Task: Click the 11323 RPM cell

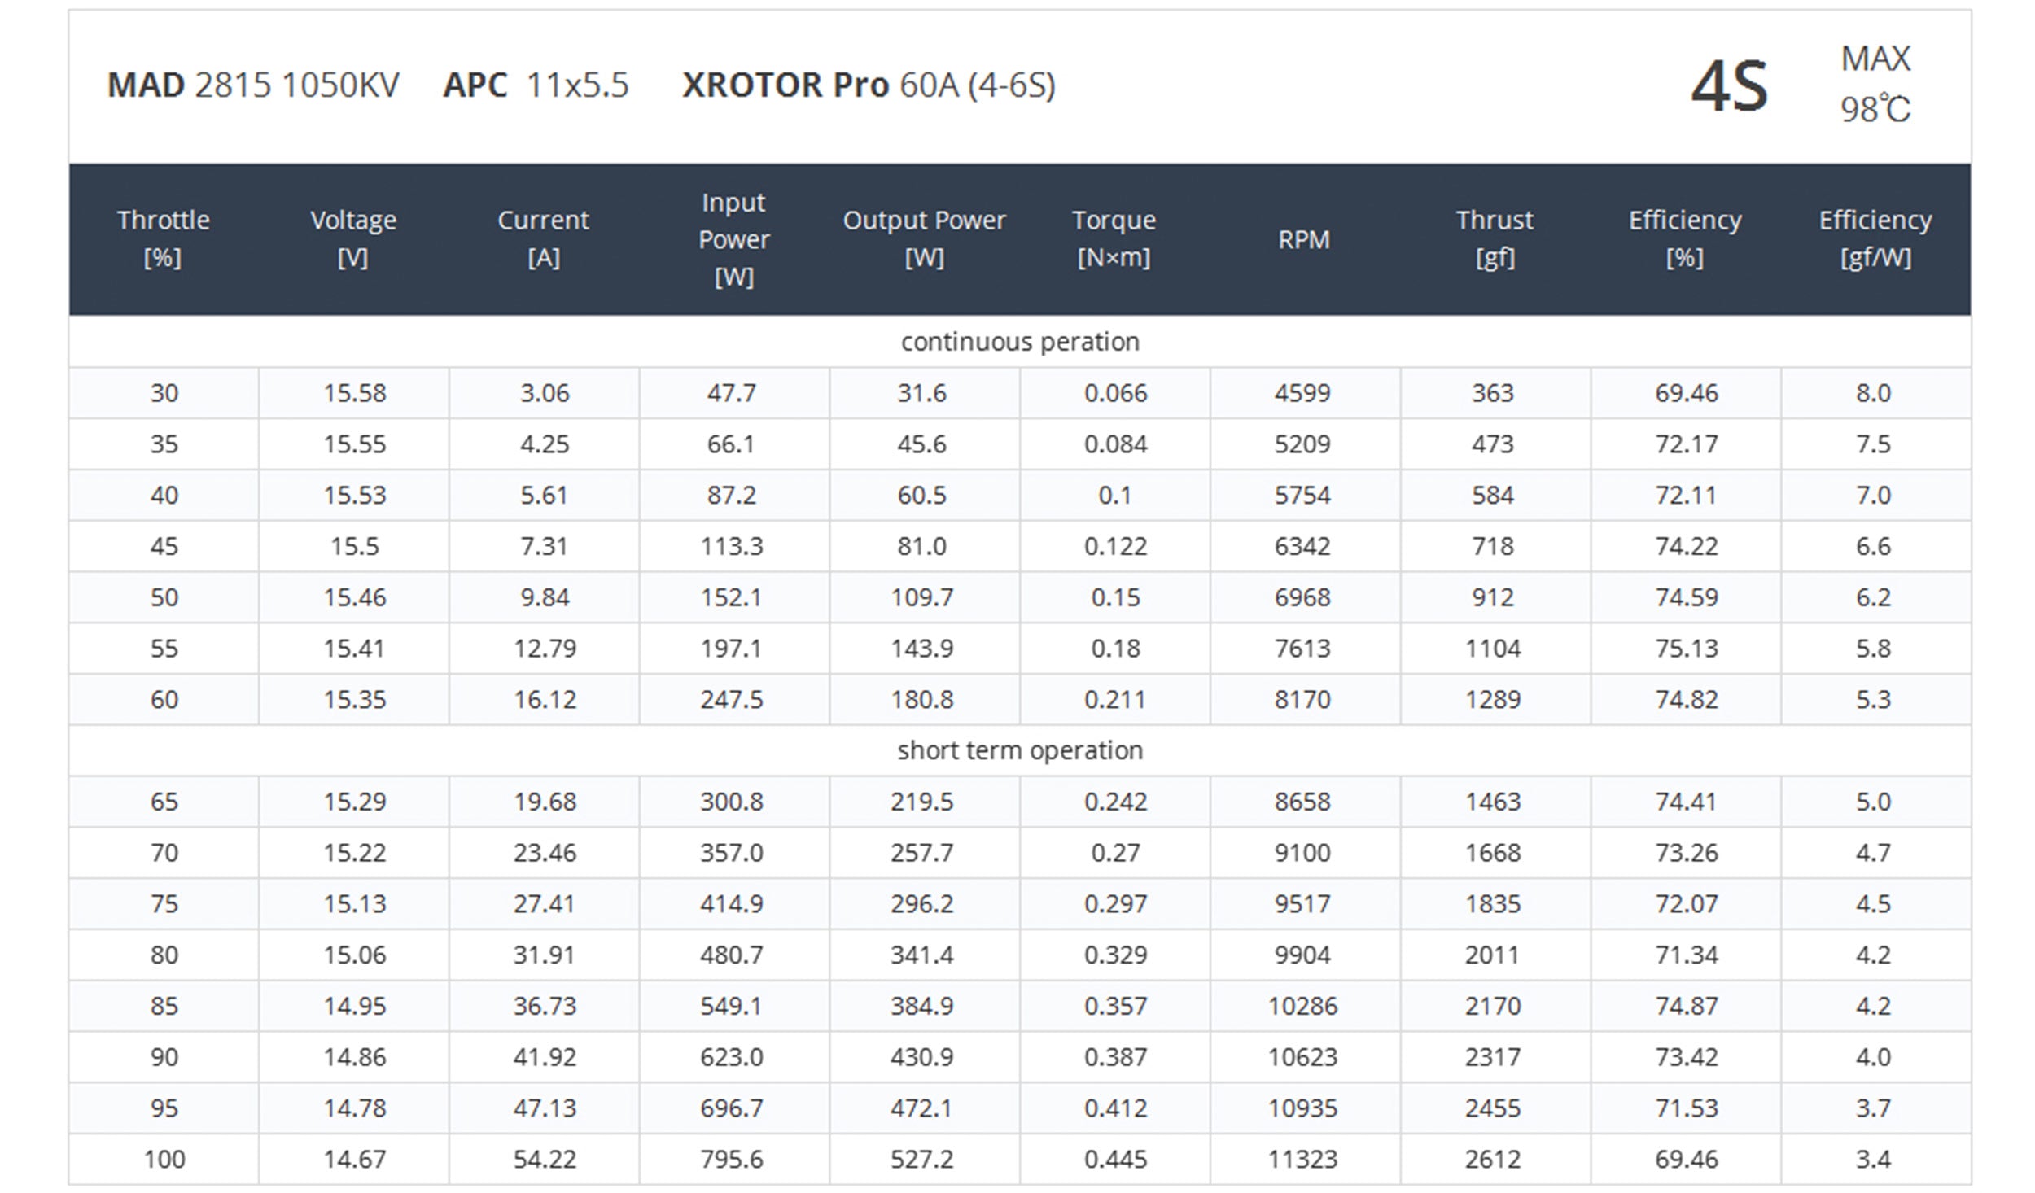Action: coord(1302,1159)
